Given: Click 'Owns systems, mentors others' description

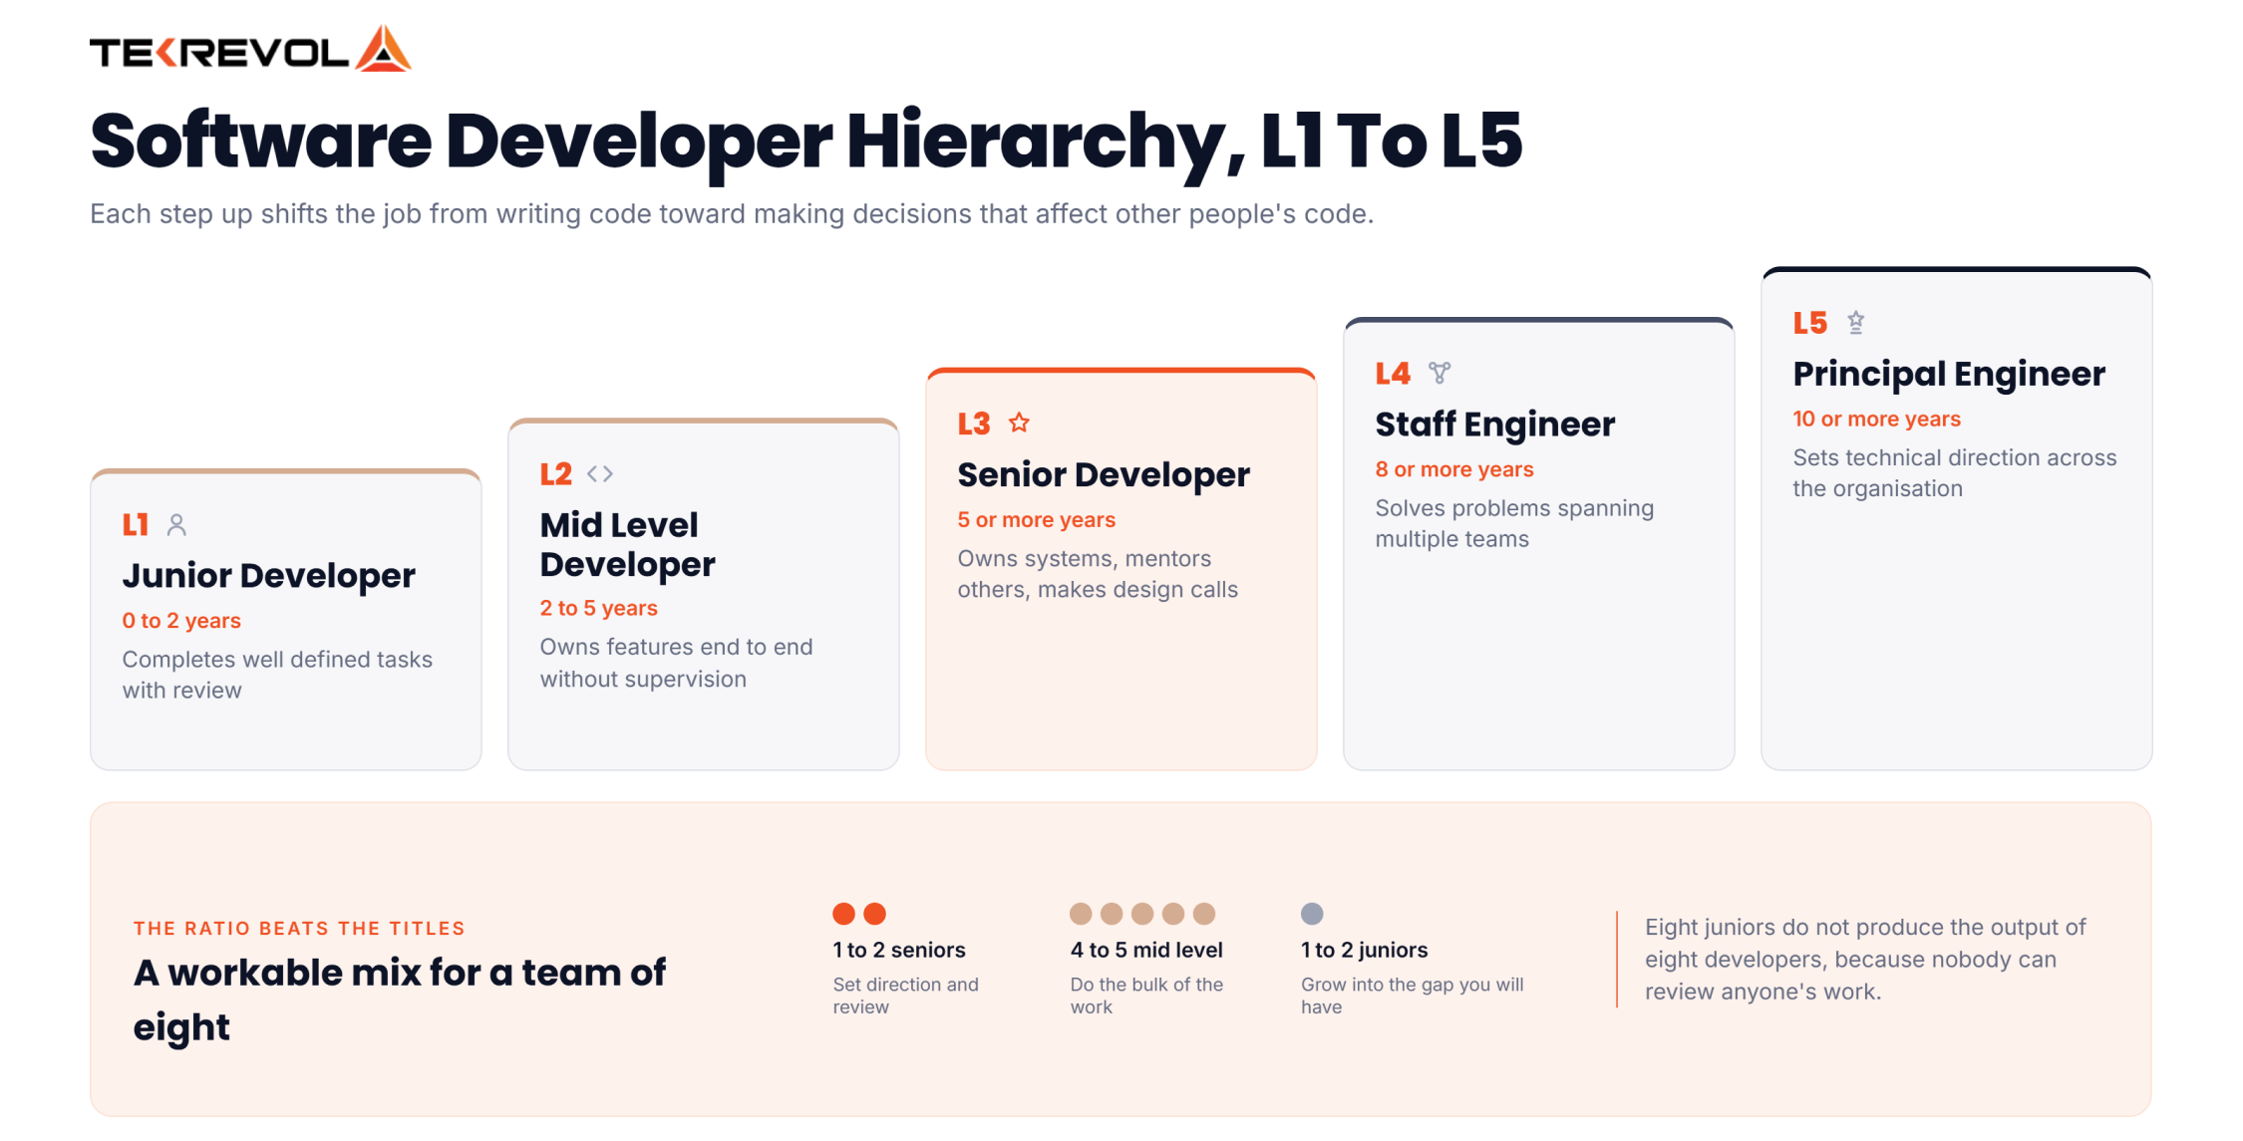Looking at the screenshot, I should click(x=1098, y=574).
